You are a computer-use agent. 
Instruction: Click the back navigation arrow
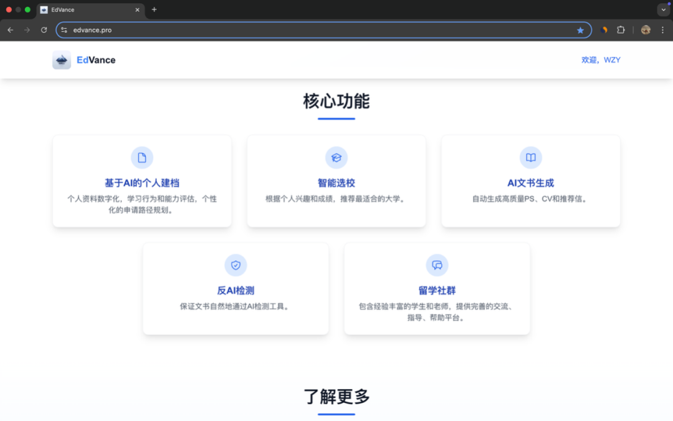point(10,29)
